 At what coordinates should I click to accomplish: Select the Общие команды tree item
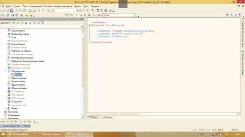click(19, 78)
